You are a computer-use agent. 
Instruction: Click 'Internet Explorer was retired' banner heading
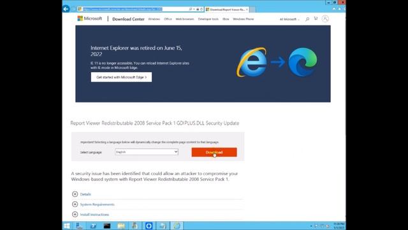pos(136,51)
